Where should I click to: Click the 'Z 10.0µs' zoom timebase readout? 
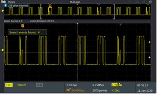click(x=72, y=85)
